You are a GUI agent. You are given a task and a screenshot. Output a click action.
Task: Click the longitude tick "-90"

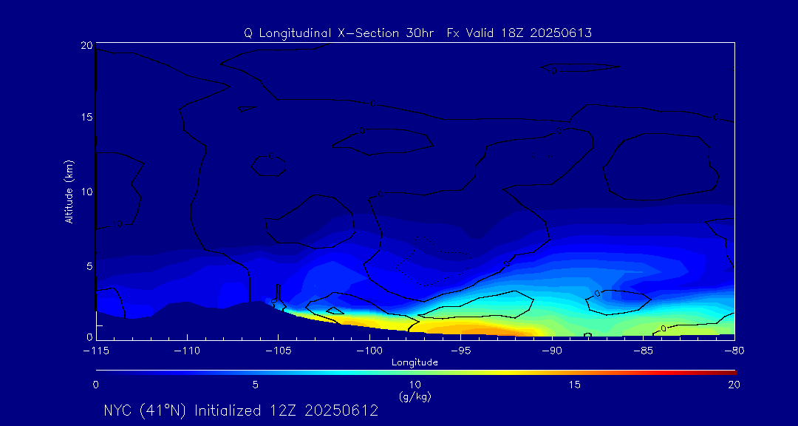(x=552, y=351)
